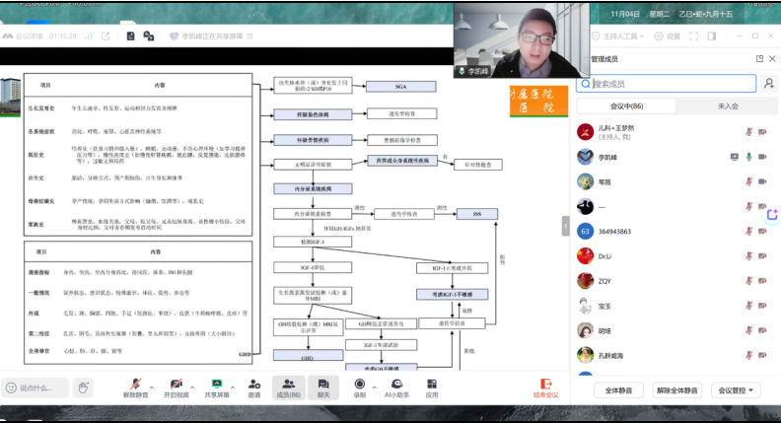Image resolution: width=781 pixels, height=423 pixels.
Task: Open the 应用 apps icon
Action: tap(432, 384)
